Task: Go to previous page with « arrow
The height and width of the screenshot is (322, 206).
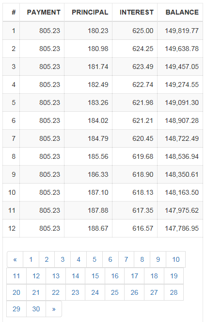Action: tap(15, 259)
